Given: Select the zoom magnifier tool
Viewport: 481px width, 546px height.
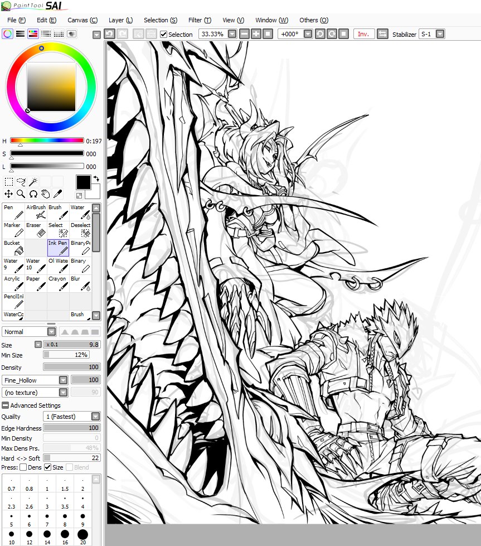Looking at the screenshot, I should pyautogui.click(x=21, y=194).
